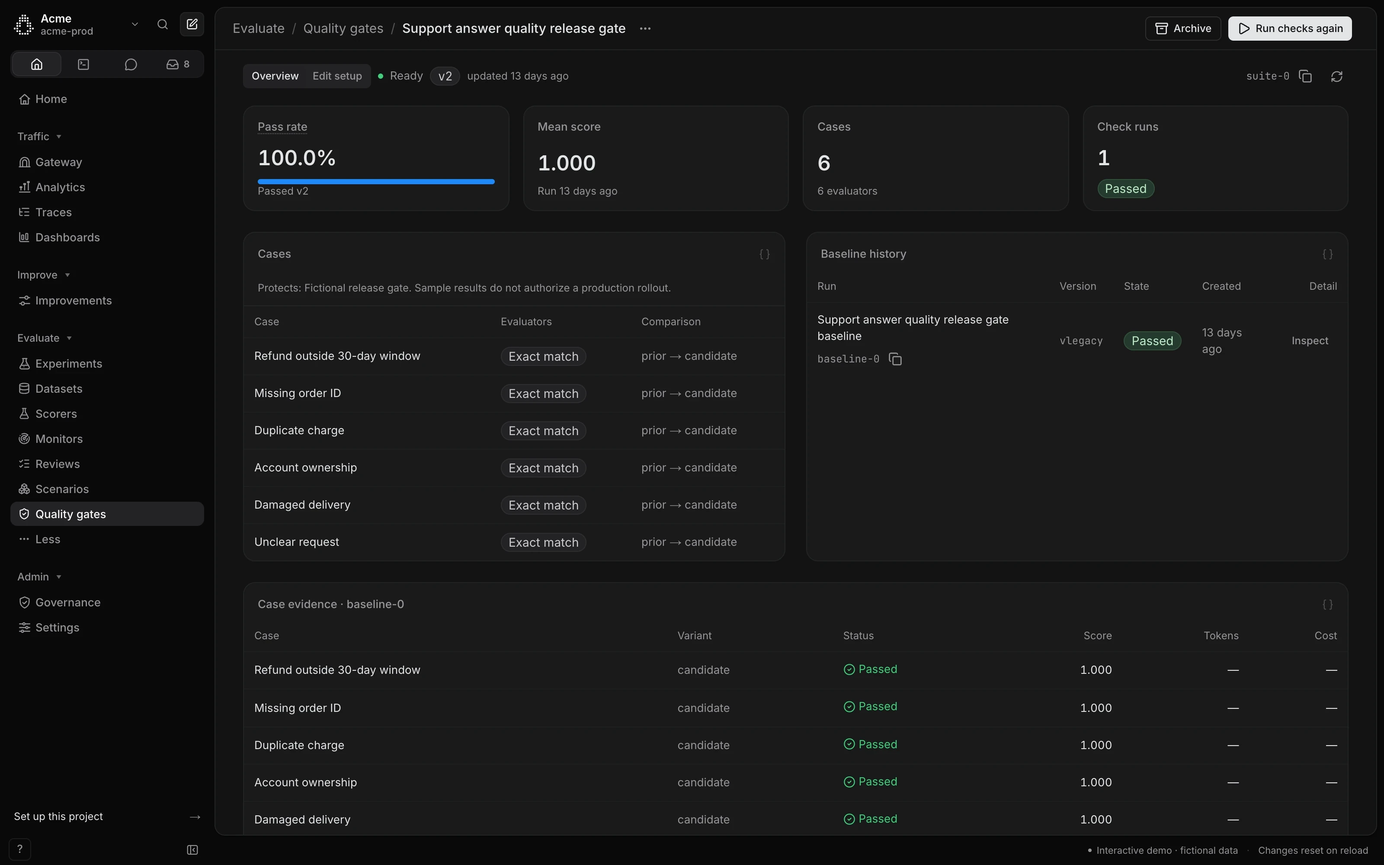Show JSON braces for Case evidence panel

(1327, 604)
